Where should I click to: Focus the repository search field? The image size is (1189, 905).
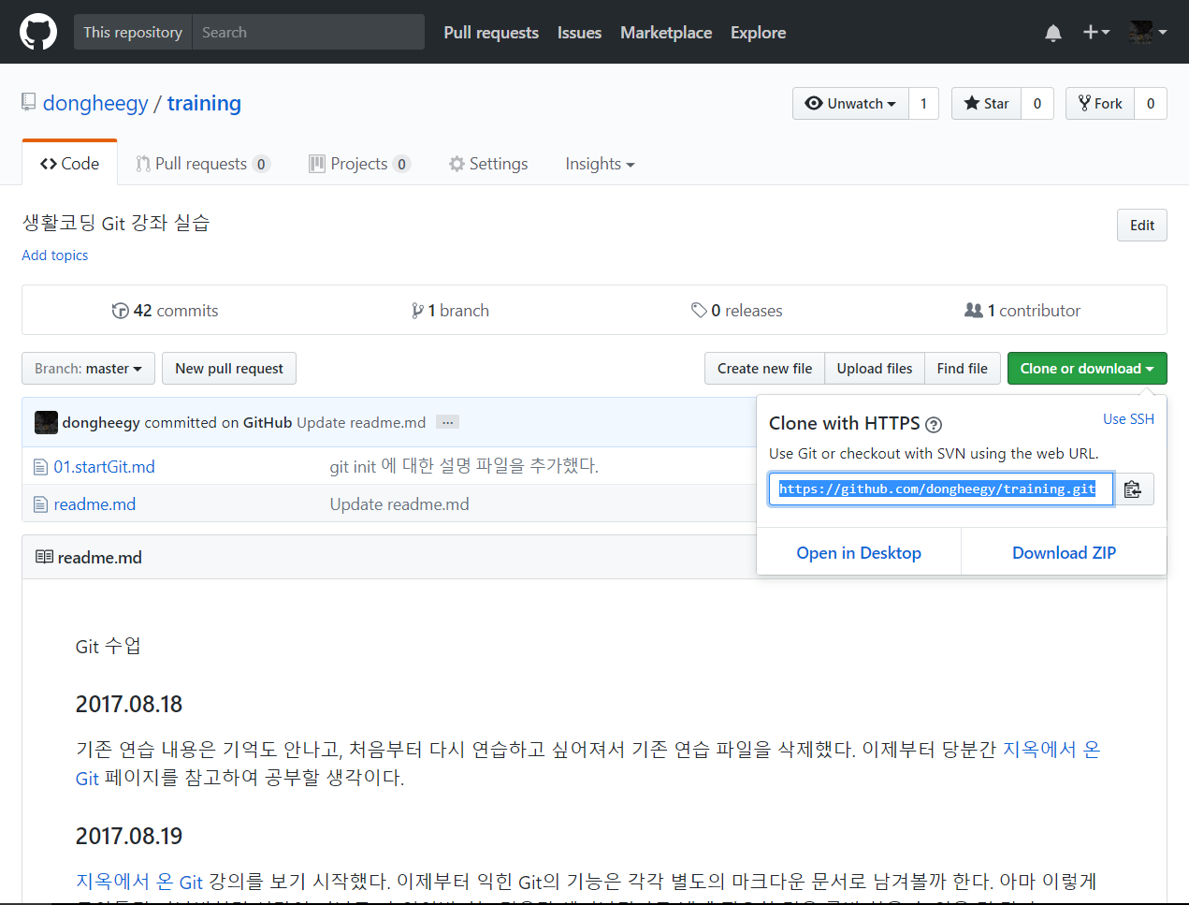click(x=308, y=32)
